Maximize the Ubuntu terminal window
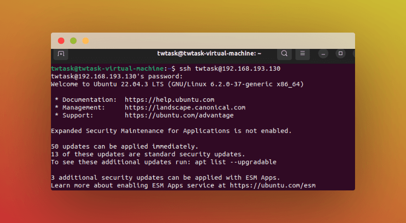Screen dimensions: 406x223 click(341, 53)
